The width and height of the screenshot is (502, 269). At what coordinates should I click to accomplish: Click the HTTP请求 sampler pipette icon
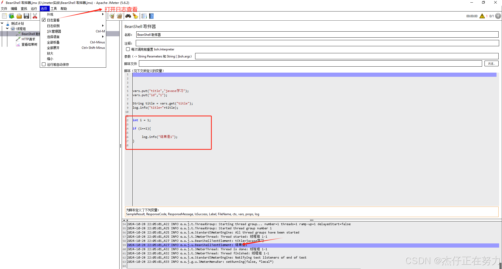(x=18, y=39)
